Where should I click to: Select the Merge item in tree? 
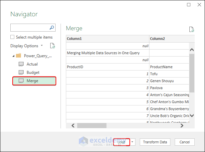[x=32, y=81]
